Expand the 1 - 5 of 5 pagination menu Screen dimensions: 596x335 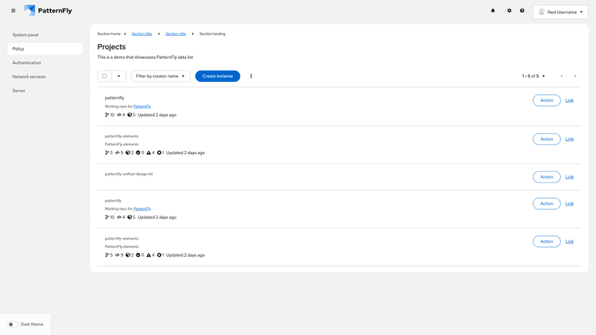pyautogui.click(x=533, y=76)
